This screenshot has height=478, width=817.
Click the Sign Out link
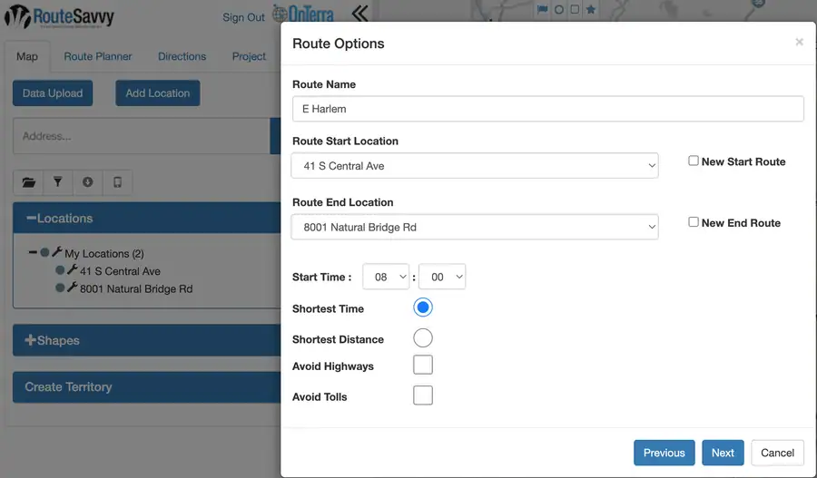(244, 17)
